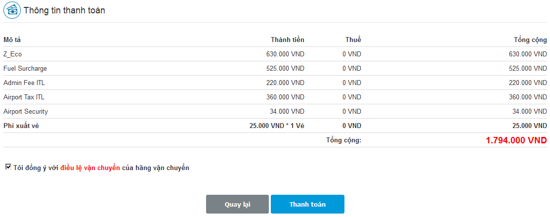Click the Quay lại button
550x217 pixels.
pyautogui.click(x=238, y=204)
